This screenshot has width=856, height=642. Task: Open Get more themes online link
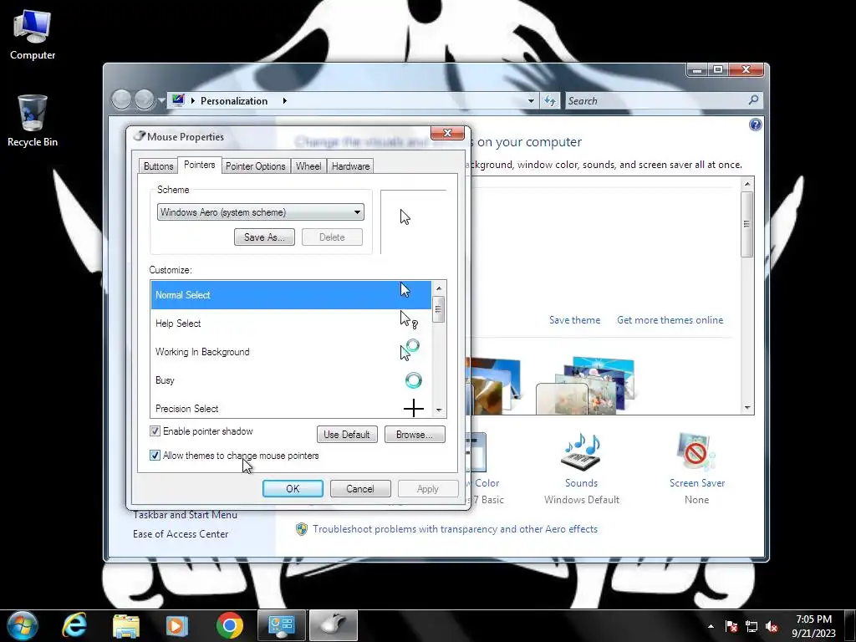tap(670, 320)
